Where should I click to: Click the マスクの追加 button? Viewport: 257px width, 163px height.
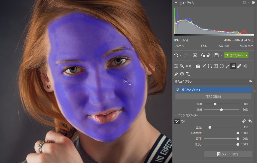click(213, 97)
